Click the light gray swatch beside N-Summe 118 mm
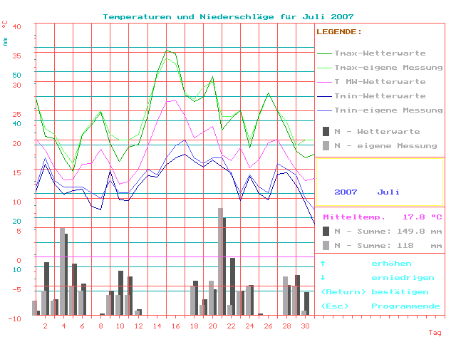Screen dimensions: 456x342 (326, 245)
